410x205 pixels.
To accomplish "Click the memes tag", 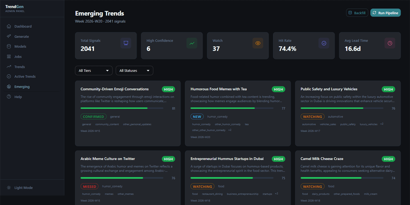I will (x=109, y=194).
